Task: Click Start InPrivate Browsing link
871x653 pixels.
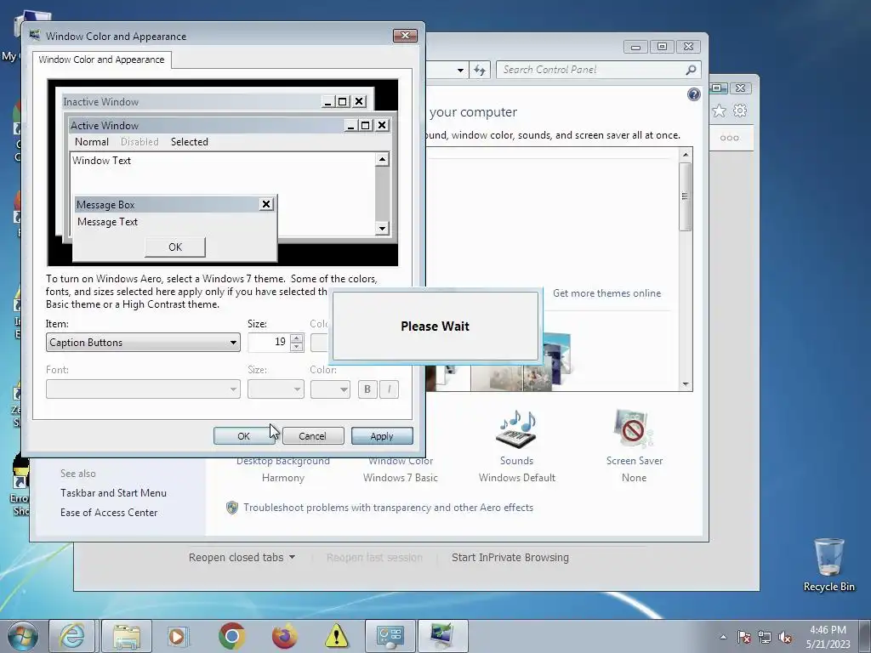Action: (510, 558)
